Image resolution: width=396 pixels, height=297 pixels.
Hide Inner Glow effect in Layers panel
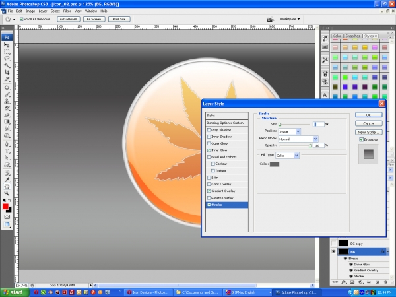click(351, 265)
